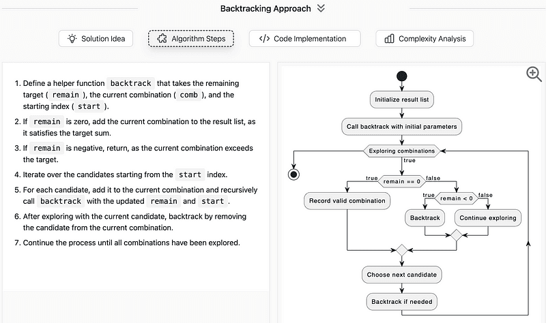Select the Algorithm Steps tab
This screenshot has height=323, width=546.
(191, 39)
